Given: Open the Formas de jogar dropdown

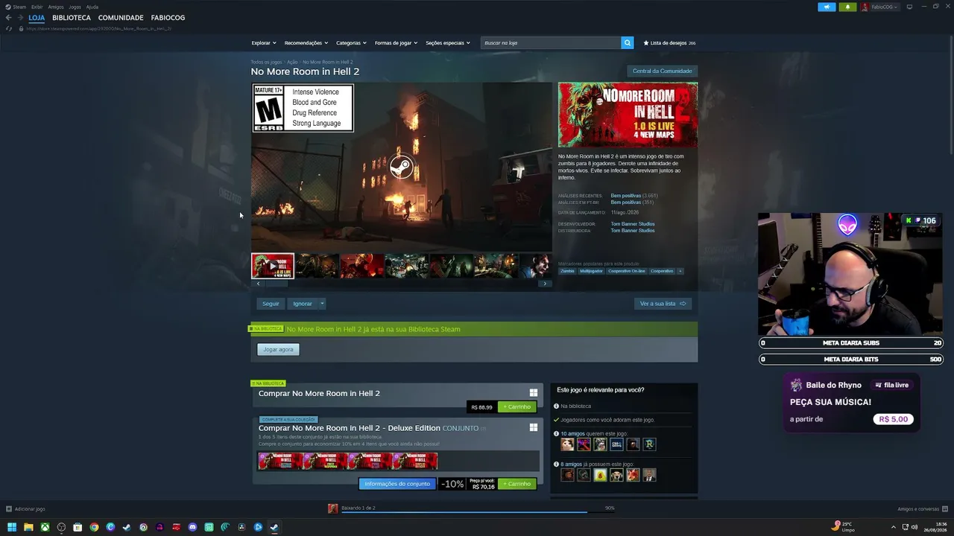Looking at the screenshot, I should pos(396,42).
